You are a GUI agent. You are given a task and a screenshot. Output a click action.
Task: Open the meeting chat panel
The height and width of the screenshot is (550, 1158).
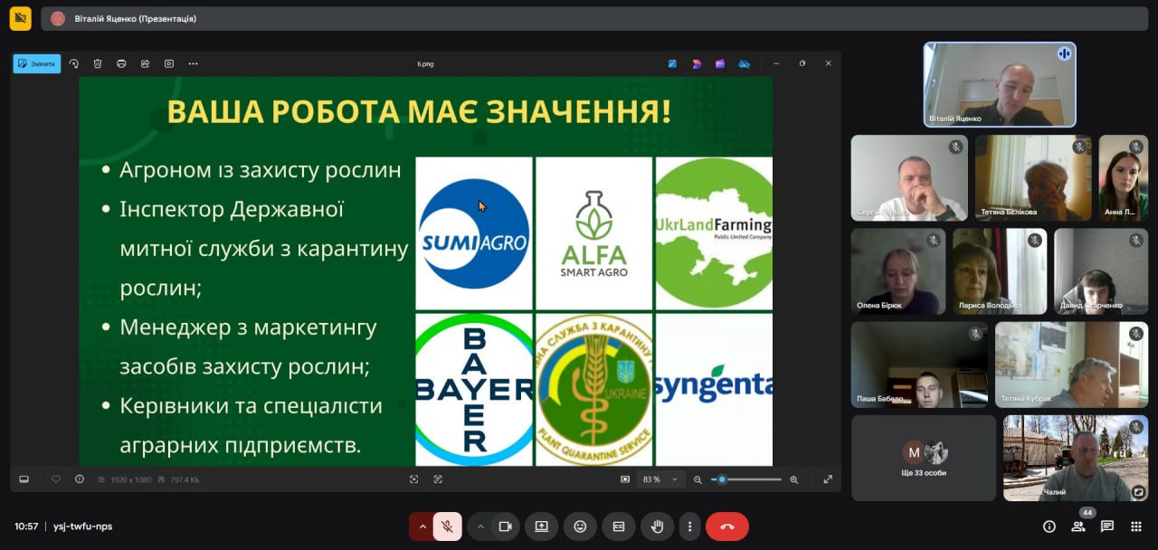coord(1107,526)
